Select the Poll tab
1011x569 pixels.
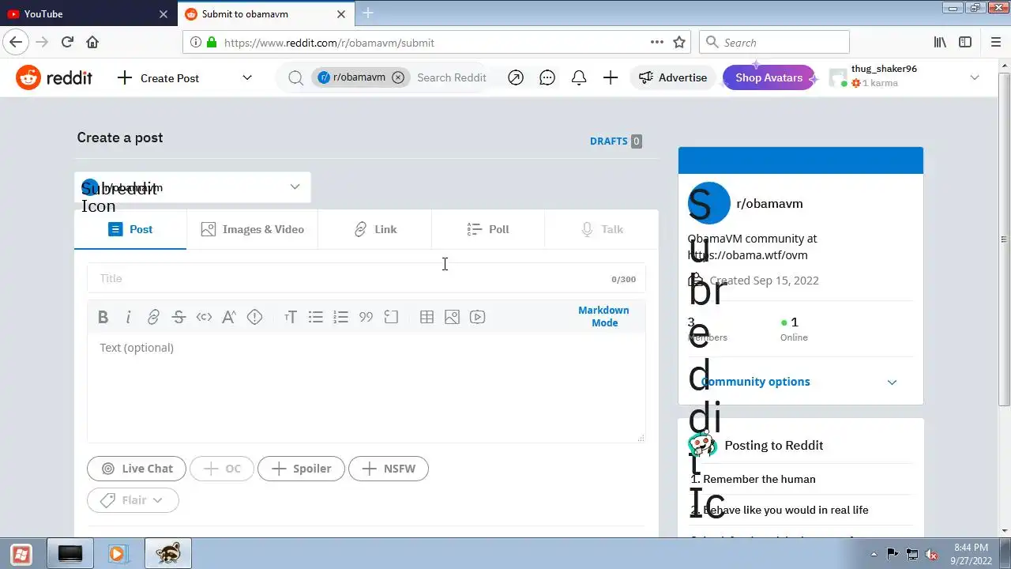[488, 229]
